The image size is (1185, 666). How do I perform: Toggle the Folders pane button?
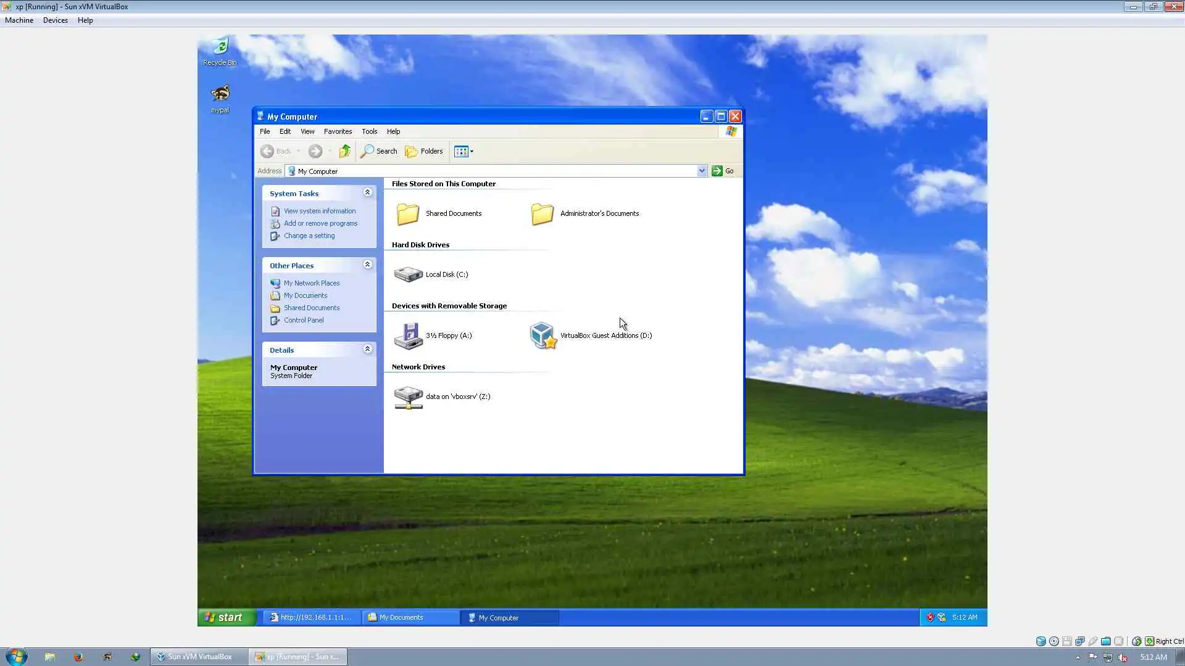click(424, 151)
